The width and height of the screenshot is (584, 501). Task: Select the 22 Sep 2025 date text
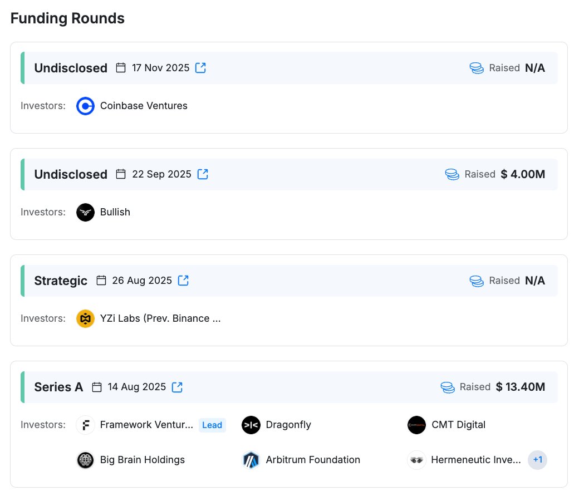161,174
